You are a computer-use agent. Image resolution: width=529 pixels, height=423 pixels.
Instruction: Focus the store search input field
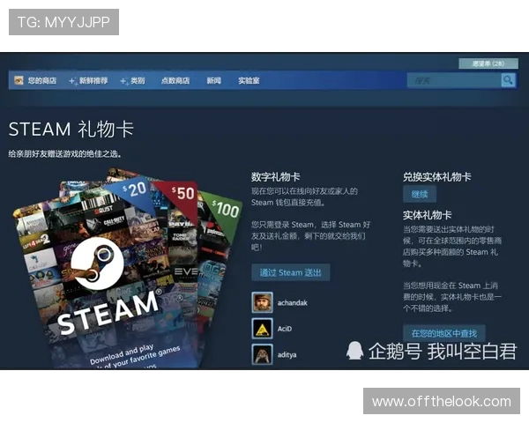[454, 80]
